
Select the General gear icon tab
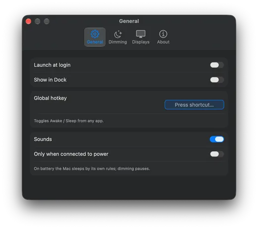pyautogui.click(x=95, y=37)
